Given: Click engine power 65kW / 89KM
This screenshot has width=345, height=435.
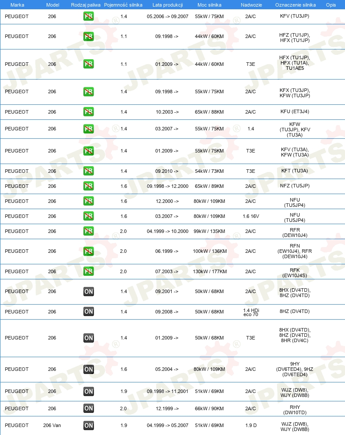Looking at the screenshot, I should point(209,186).
